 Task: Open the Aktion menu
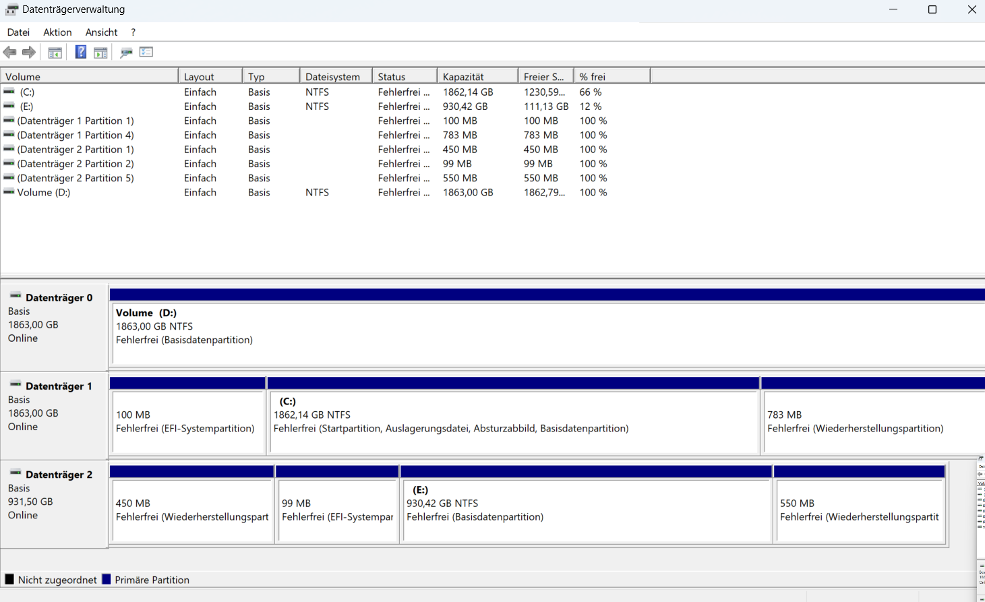pyautogui.click(x=57, y=32)
